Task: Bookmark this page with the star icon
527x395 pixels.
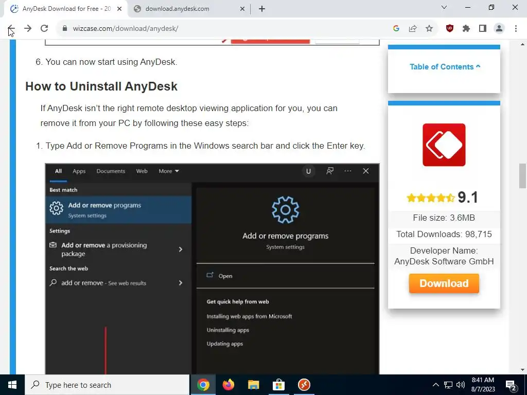Action: 429,29
